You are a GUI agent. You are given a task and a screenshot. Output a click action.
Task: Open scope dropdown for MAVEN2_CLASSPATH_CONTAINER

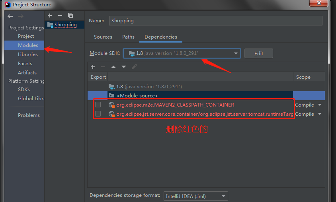(320, 105)
